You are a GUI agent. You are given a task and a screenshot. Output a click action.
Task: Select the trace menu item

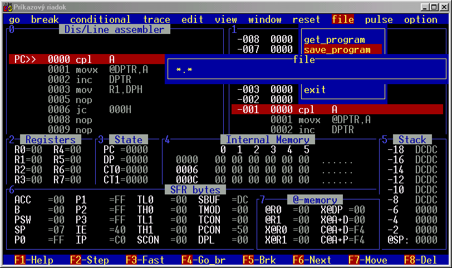pyautogui.click(x=156, y=20)
